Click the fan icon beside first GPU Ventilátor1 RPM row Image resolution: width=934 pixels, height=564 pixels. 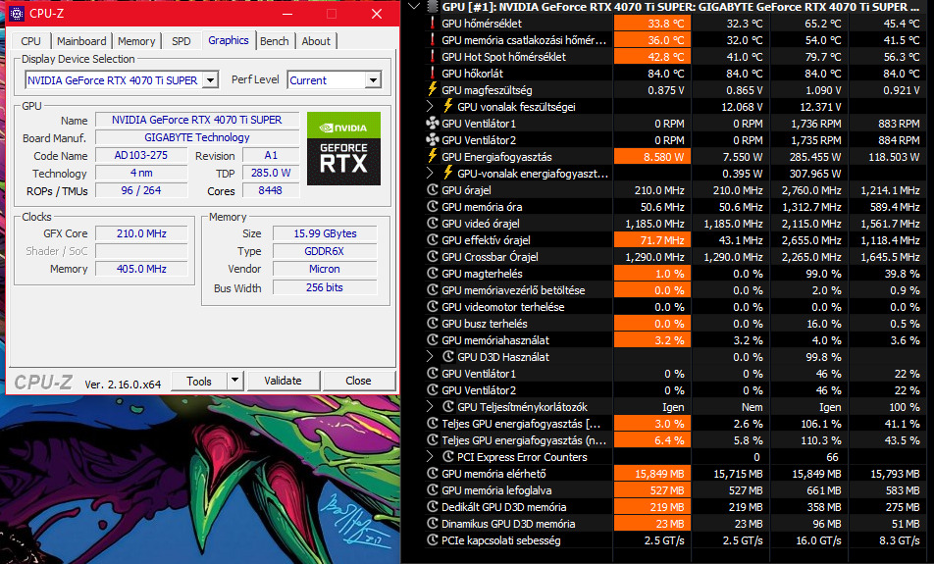[x=433, y=124]
